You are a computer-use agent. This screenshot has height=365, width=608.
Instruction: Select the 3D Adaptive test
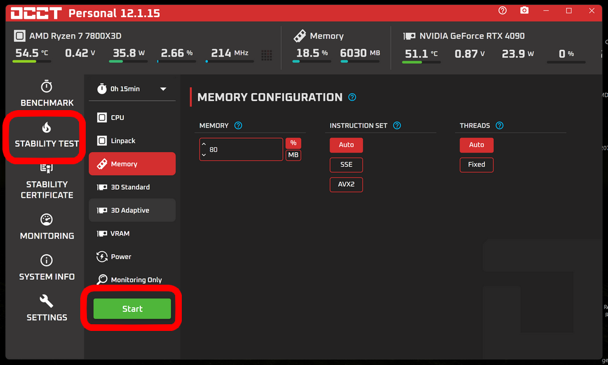coord(132,210)
